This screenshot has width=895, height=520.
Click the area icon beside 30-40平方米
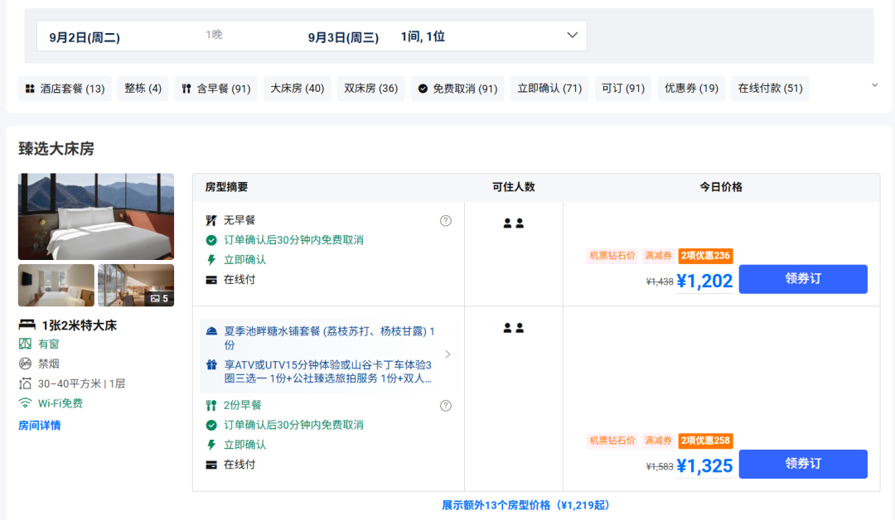tap(25, 383)
